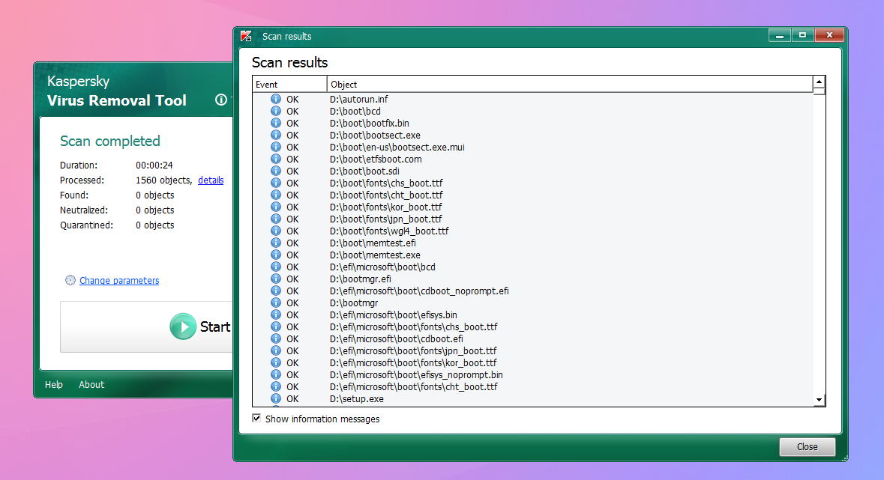Uncheck Show information messages checkbox

click(x=257, y=419)
